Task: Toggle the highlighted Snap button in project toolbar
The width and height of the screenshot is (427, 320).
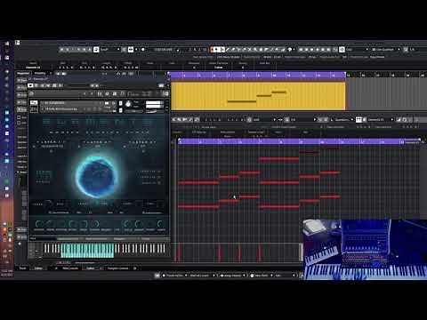Action: click(x=342, y=49)
